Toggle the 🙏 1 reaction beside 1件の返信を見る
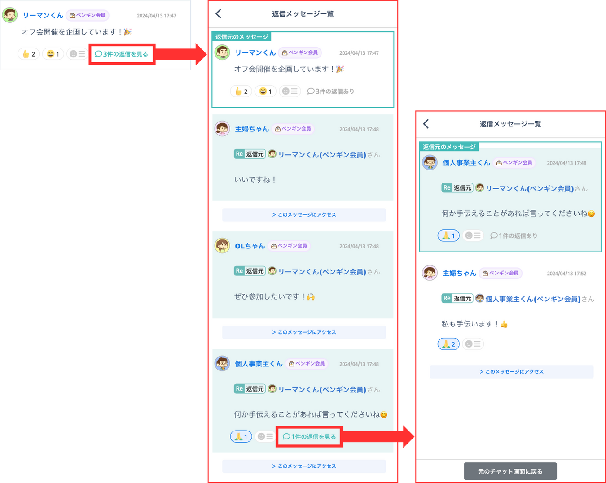 click(x=241, y=436)
